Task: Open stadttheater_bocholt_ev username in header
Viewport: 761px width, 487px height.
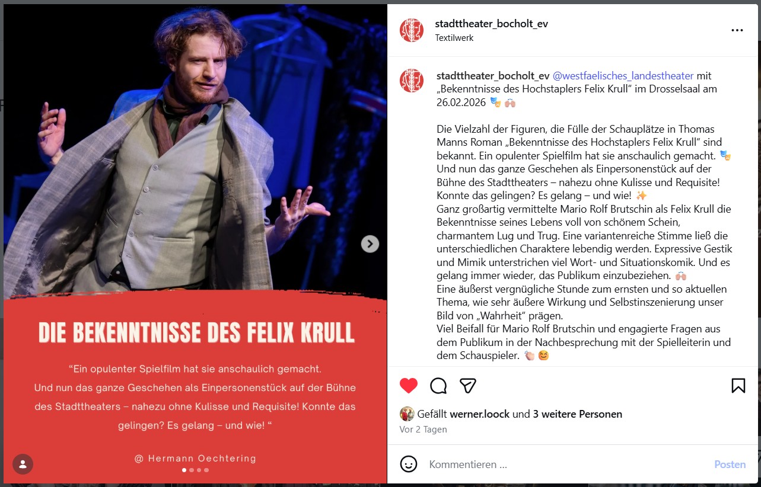Action: 491,24
